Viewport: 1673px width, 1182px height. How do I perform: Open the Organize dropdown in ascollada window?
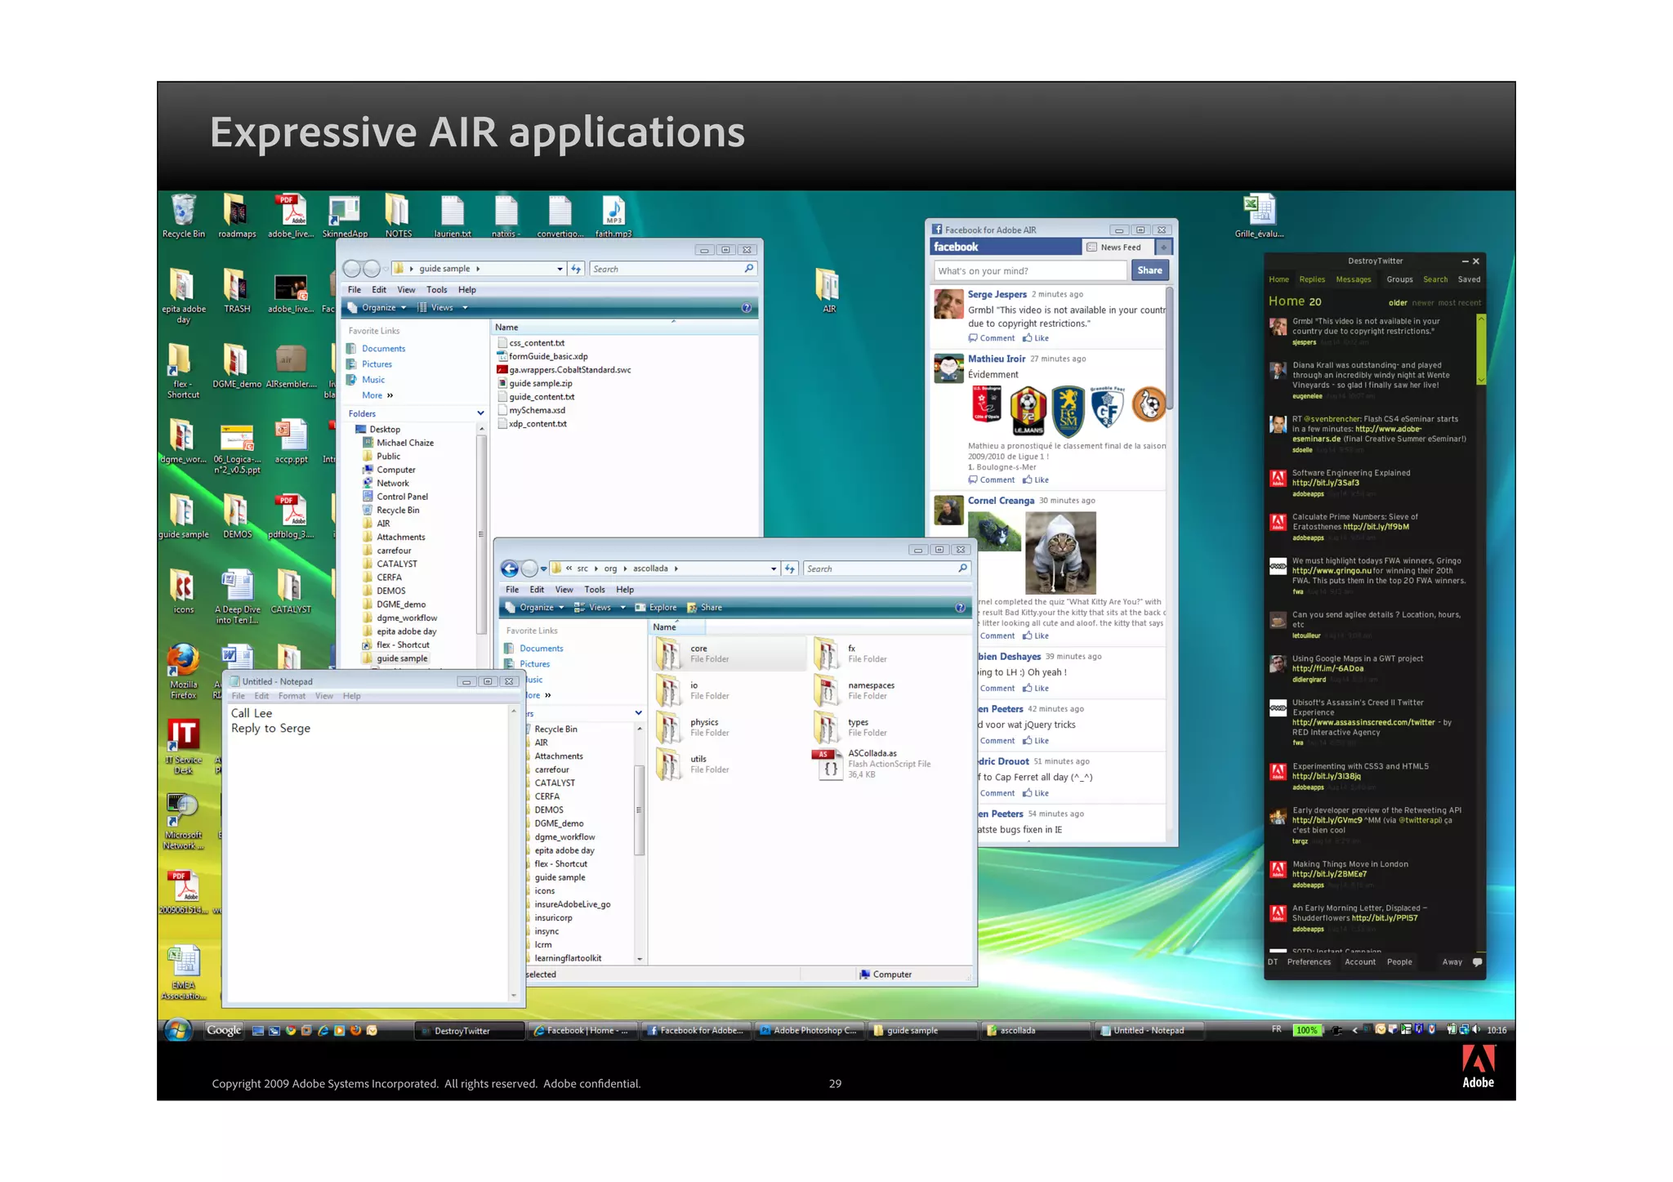tap(534, 608)
